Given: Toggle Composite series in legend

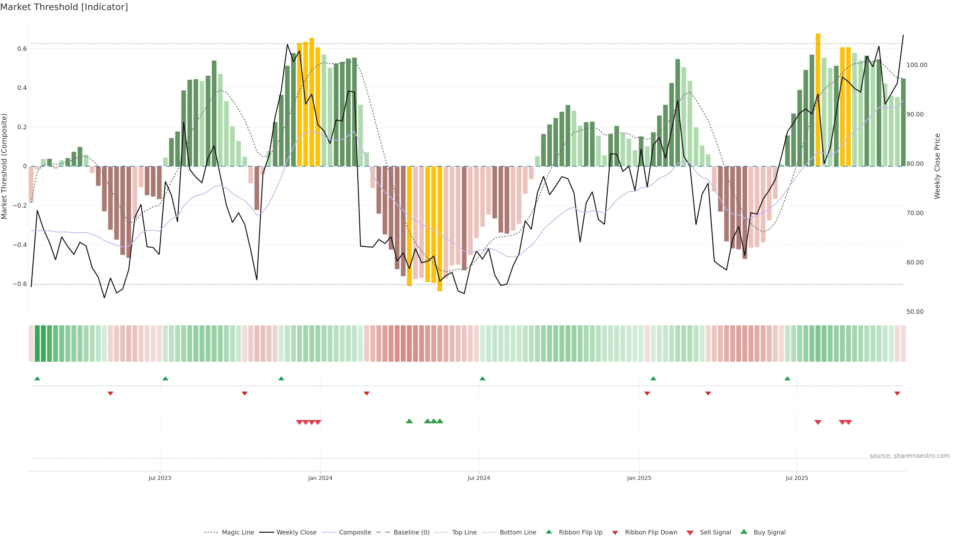Looking at the screenshot, I should (x=355, y=532).
